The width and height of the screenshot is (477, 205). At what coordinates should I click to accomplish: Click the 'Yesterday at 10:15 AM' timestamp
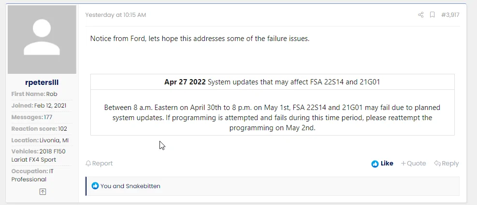(116, 15)
